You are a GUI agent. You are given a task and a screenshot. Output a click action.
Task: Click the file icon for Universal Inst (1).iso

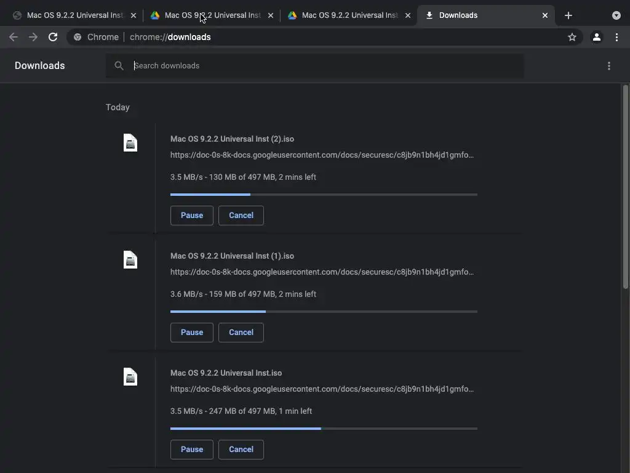[130, 260]
